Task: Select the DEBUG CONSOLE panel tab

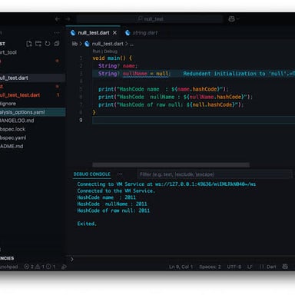Action: (91, 174)
